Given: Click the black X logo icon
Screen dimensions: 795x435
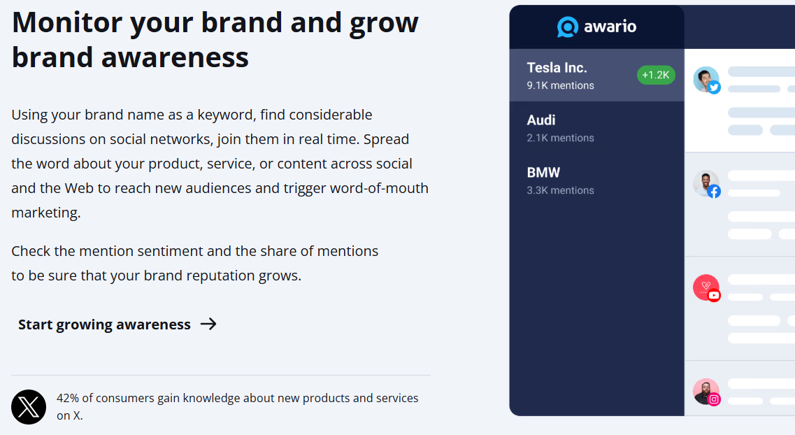Looking at the screenshot, I should click(x=29, y=407).
